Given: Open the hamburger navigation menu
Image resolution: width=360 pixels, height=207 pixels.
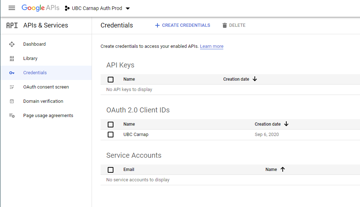Looking at the screenshot, I should tap(12, 8).
